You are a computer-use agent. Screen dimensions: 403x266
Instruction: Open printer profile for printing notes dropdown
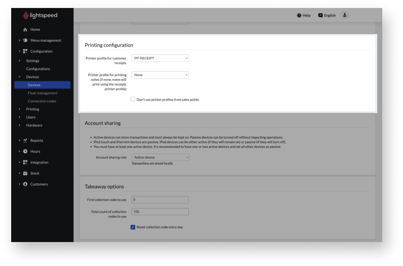coord(160,75)
